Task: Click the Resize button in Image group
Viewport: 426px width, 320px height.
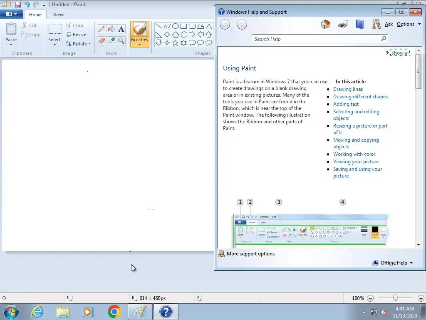Action: (x=76, y=35)
